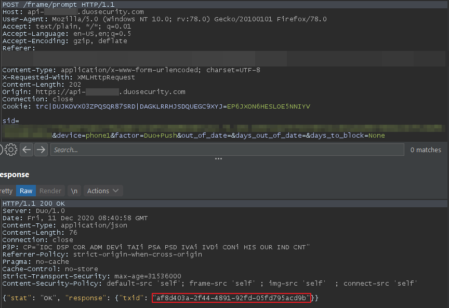449x308 pixels.
Task: Click the three-dot pane divider handle
Action: (218, 159)
